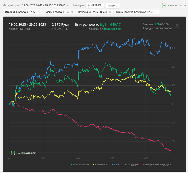This screenshot has width=188, height=173.
Task: Remove the 'Всего игроков в турнире' filter
Action: (156, 12)
